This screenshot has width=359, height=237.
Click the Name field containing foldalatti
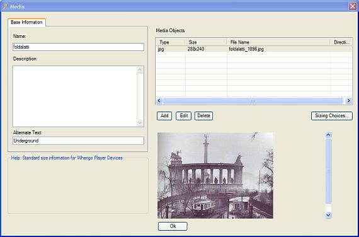[78, 47]
